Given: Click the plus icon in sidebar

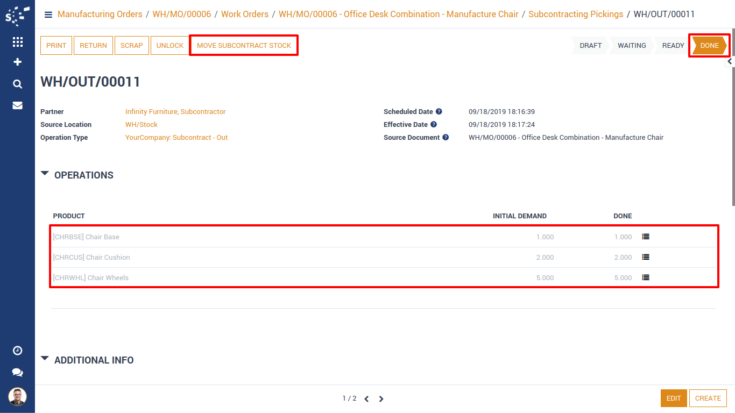Looking at the screenshot, I should pos(17,62).
